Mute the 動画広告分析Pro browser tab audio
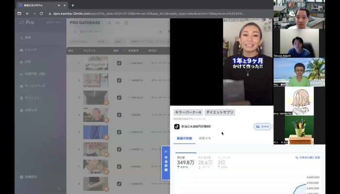Image resolution: width=340 pixels, height=194 pixels. (x=59, y=5)
